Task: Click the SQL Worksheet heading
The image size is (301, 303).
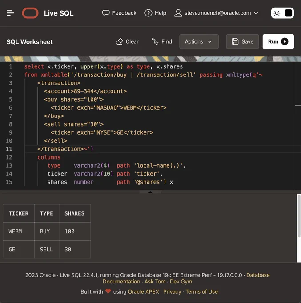Action: [29, 42]
